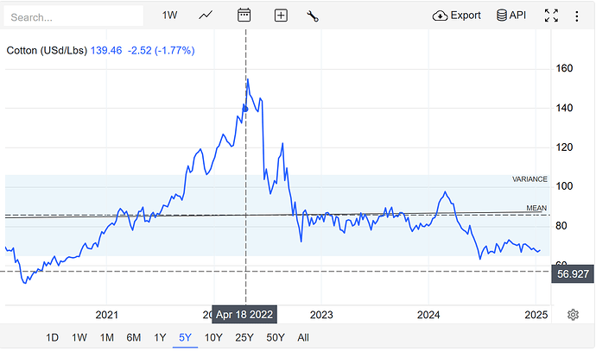The width and height of the screenshot is (596, 351).
Task: Click the 2025 x-axis label
Action: tap(536, 315)
